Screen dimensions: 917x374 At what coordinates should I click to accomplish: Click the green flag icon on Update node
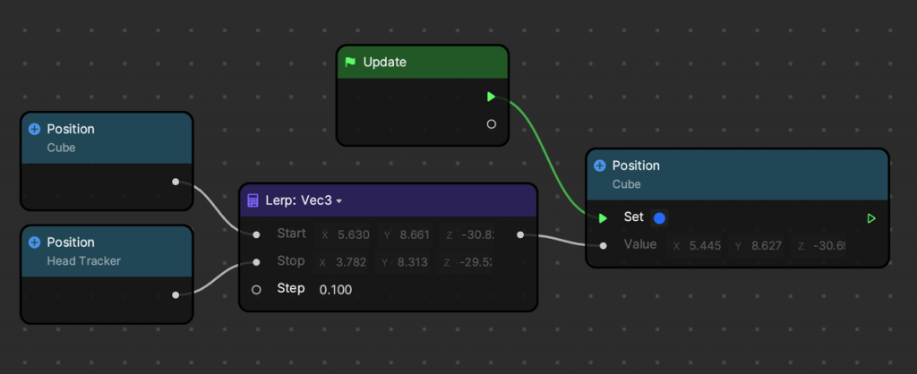coord(350,63)
